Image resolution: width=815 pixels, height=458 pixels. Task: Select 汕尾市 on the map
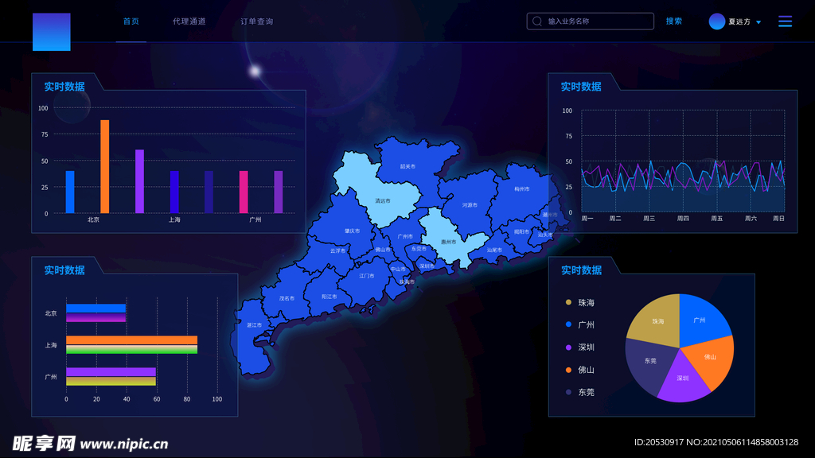494,250
